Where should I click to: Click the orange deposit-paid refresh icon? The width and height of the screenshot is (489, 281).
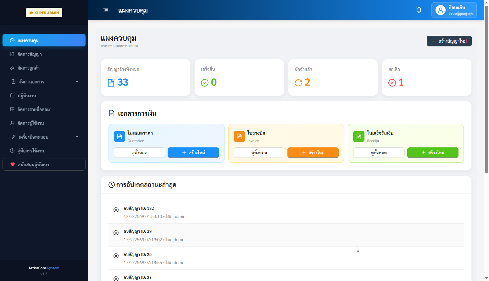[x=298, y=83]
